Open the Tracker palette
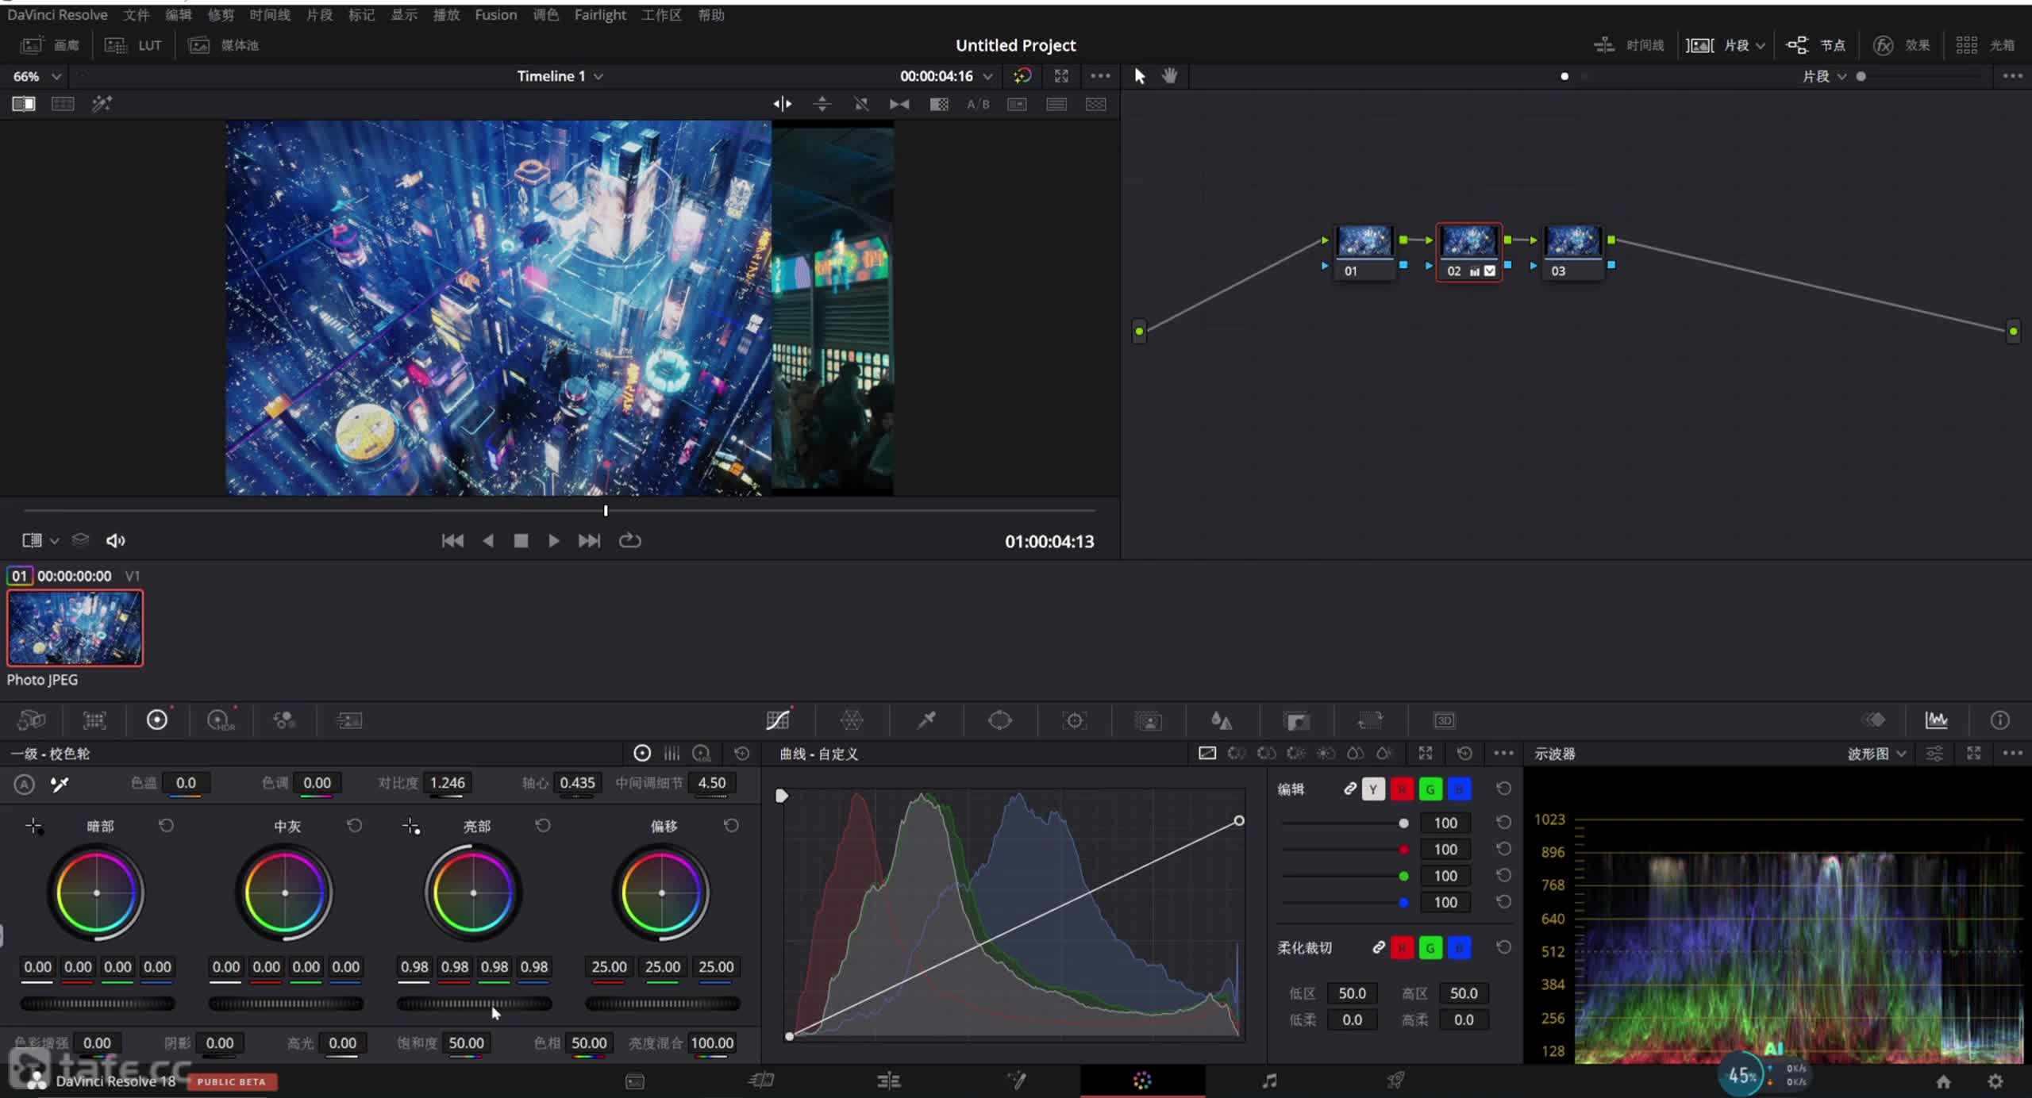The width and height of the screenshot is (2032, 1098). click(1075, 720)
